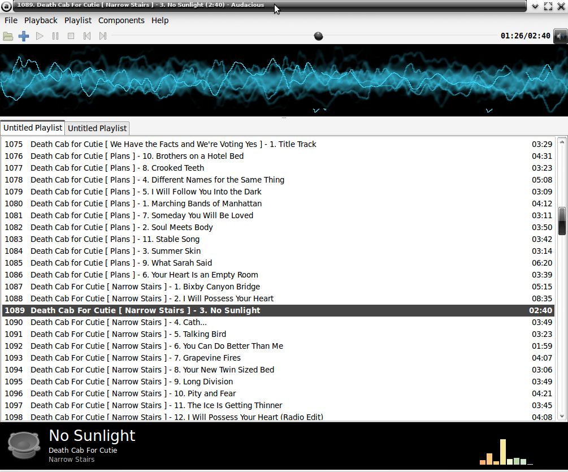Close the Audacious window
568x472 pixels.
coord(561,6)
